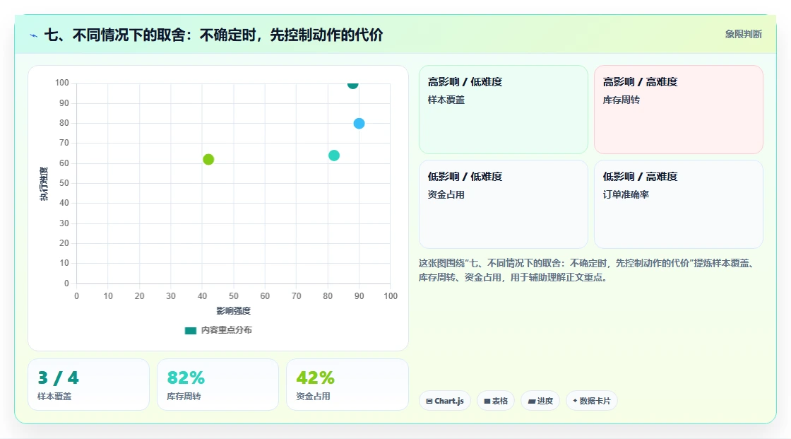Screen dimensions: 791x439
Task: Click the description paragraph starting 这张图围绕
Action: point(585,270)
